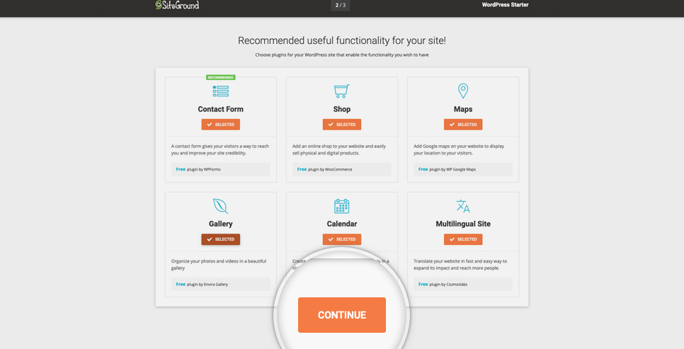Click the Multilingual Site translate icon
Screen dimensions: 684x349
(463, 206)
